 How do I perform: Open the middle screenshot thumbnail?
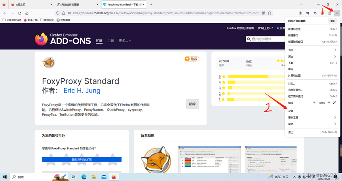click(x=209, y=159)
